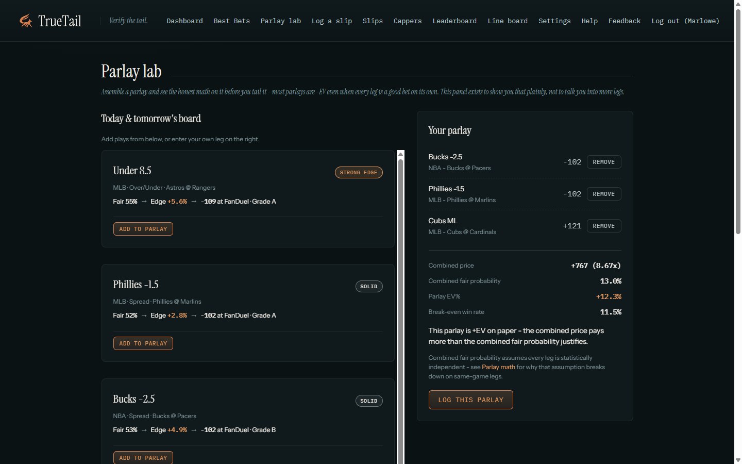Open the Leaderboard
The height and width of the screenshot is (464, 742).
[x=454, y=21]
